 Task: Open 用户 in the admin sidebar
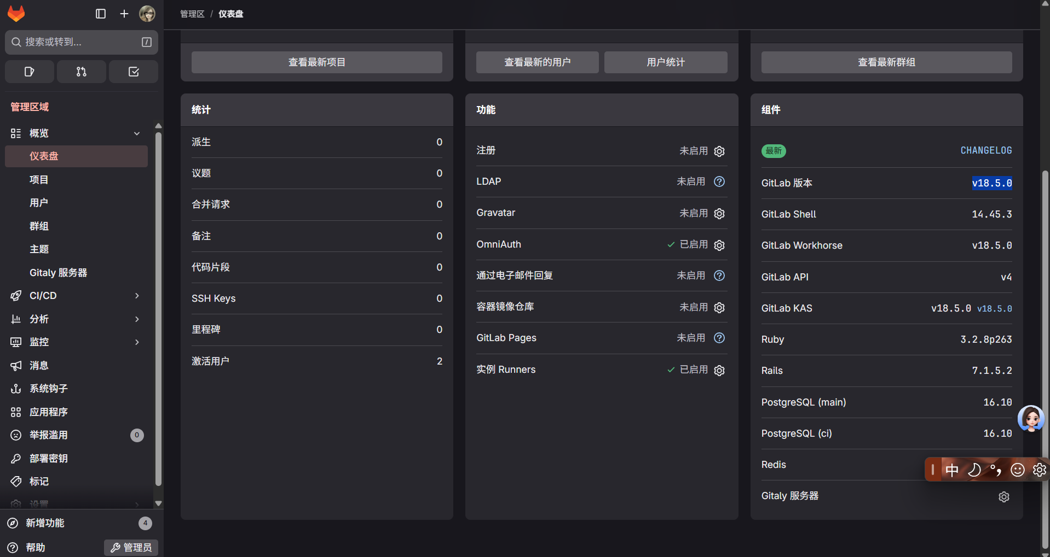(x=38, y=202)
